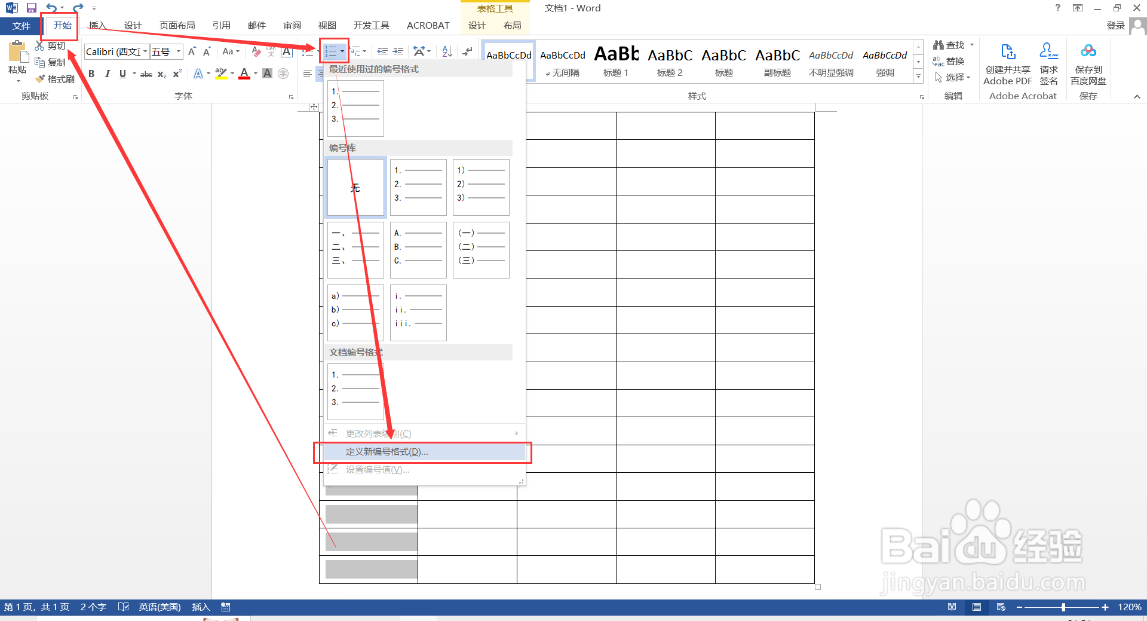Open the underline style dropdown arrow
This screenshot has height=621, width=1147.
pos(134,74)
